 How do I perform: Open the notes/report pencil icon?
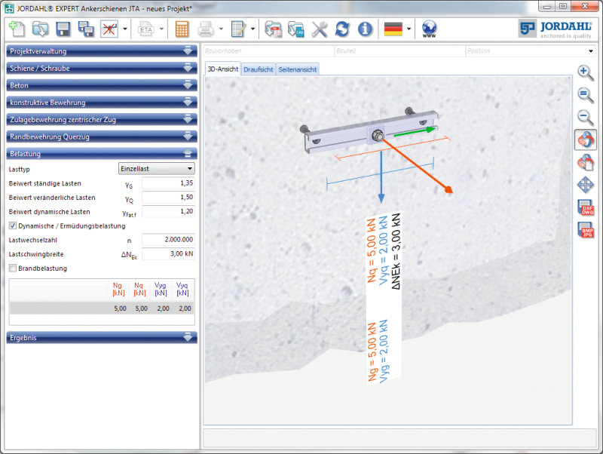pos(238,29)
